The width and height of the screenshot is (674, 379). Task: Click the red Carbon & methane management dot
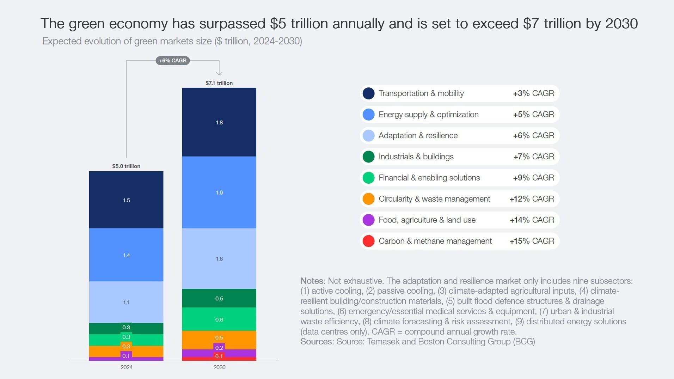[368, 241]
